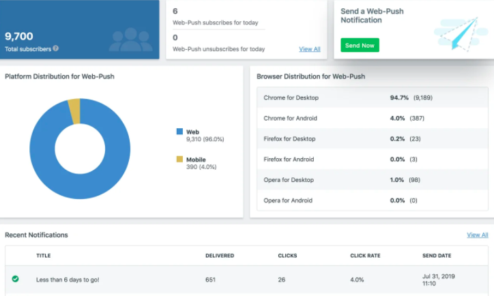Image resolution: width=494 pixels, height=296 pixels.
Task: Select the Firefox for Desktop row
Action: click(373, 138)
